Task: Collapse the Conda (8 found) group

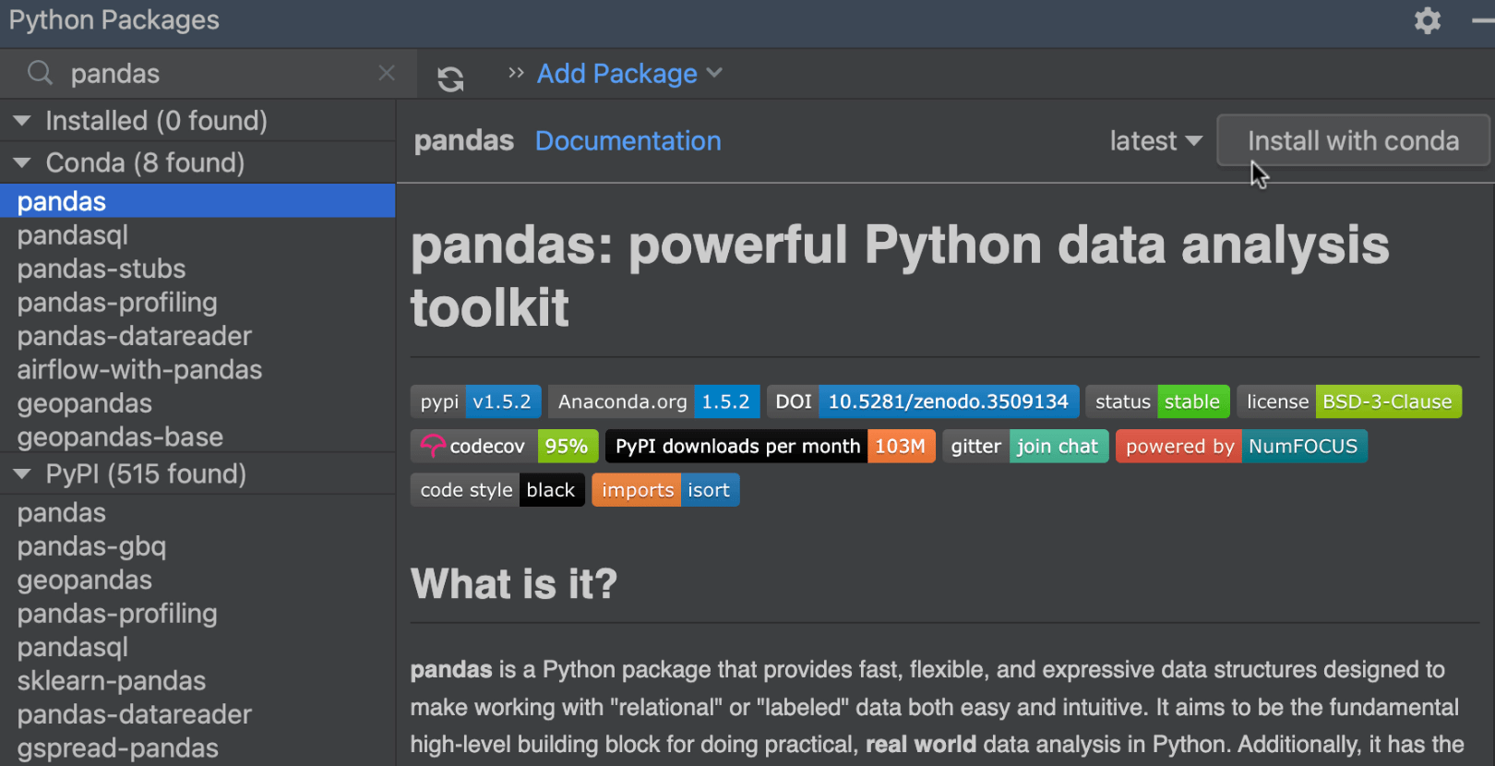Action: pyautogui.click(x=22, y=163)
